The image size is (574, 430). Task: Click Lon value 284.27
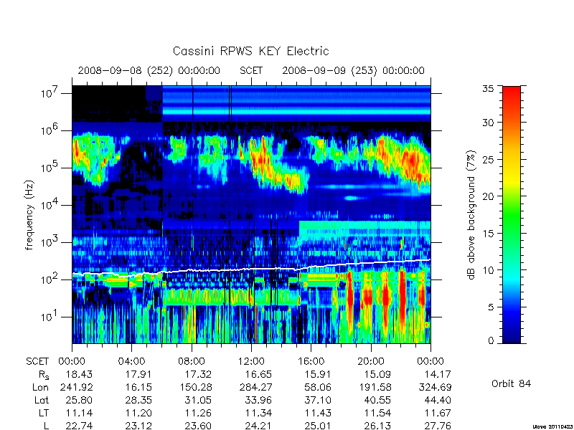pos(255,387)
